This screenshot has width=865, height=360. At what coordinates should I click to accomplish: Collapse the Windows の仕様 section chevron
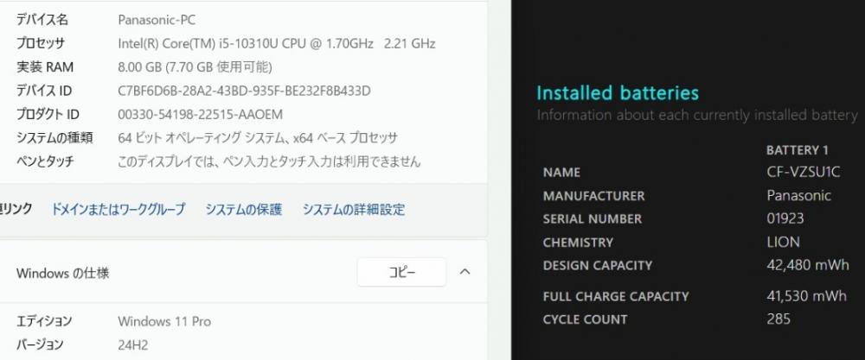(x=465, y=272)
